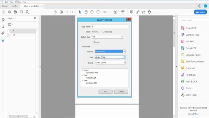Switch to the Home tab
209x118 pixels.
[5, 6]
